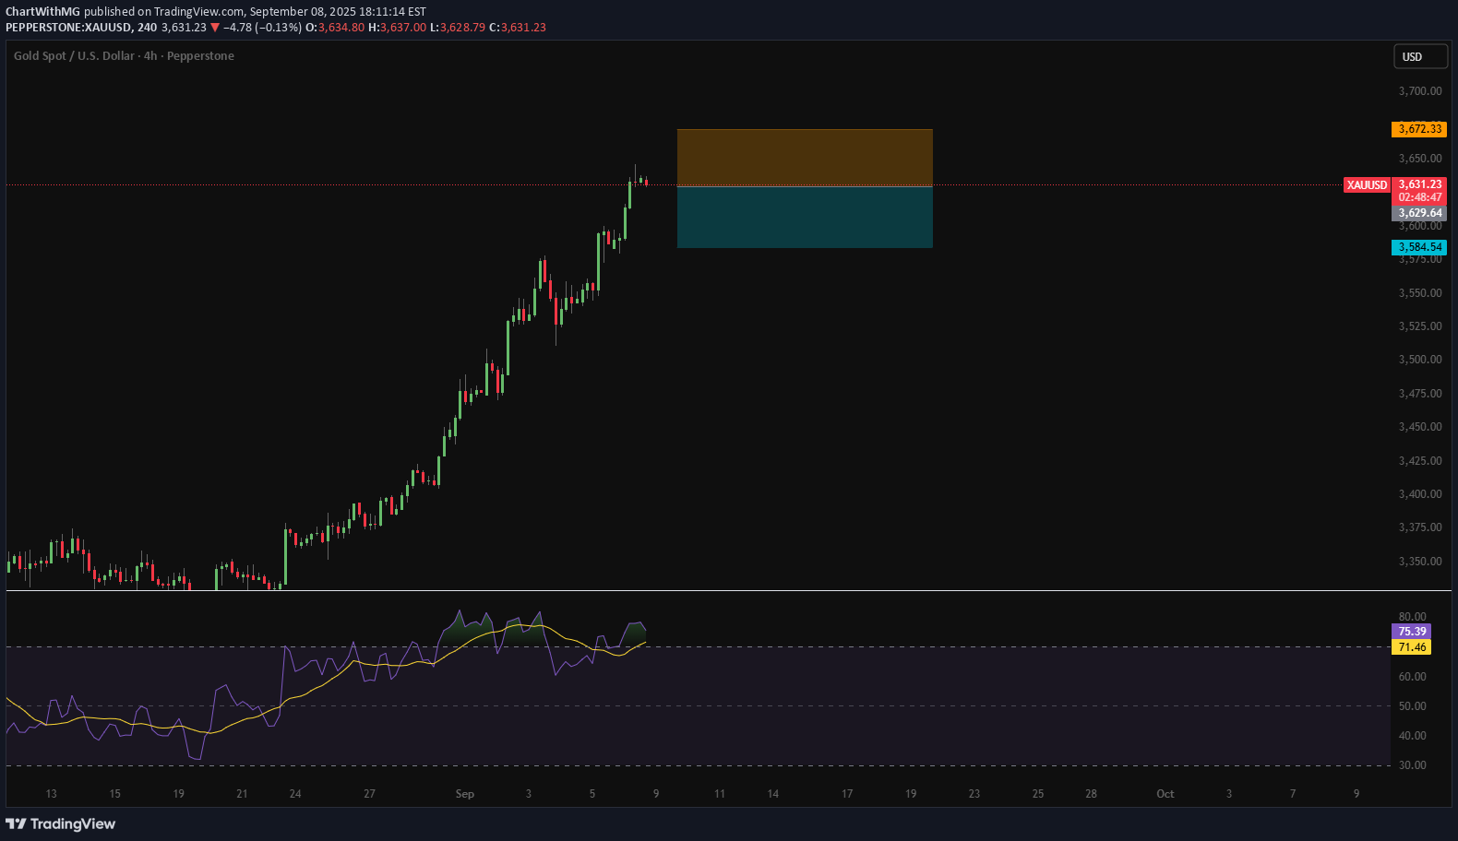Click the Oct date axis label
This screenshot has height=841, width=1458.
[1165, 794]
